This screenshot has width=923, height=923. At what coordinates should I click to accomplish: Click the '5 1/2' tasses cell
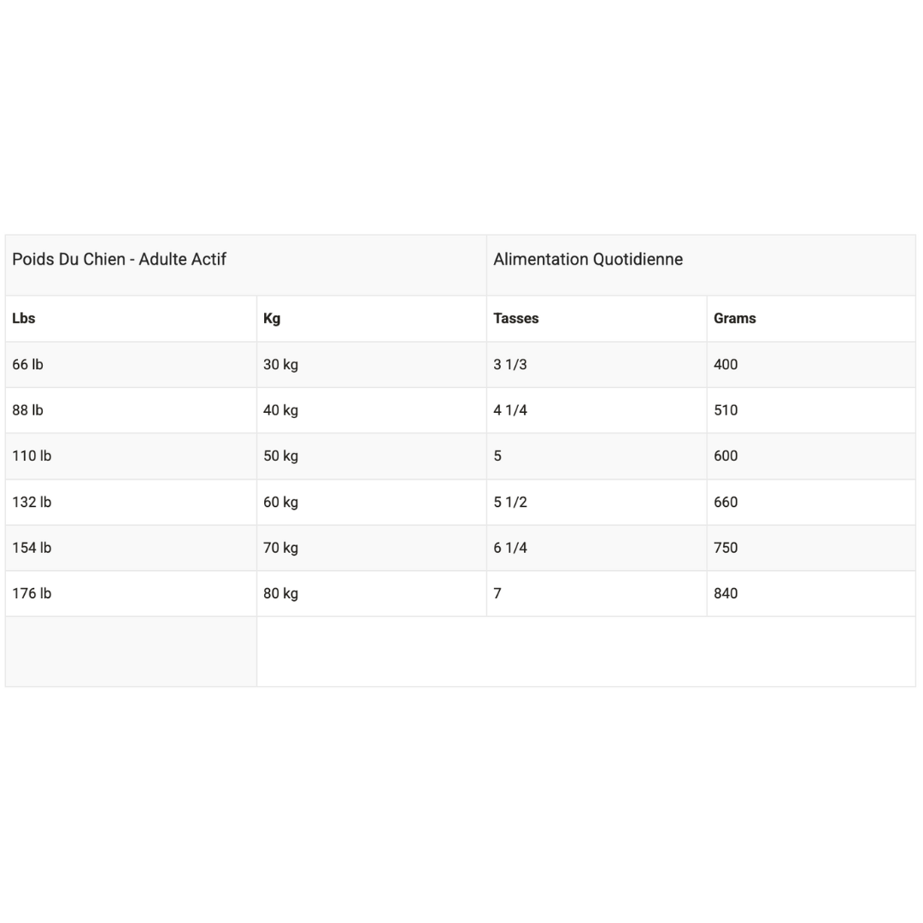point(597,503)
